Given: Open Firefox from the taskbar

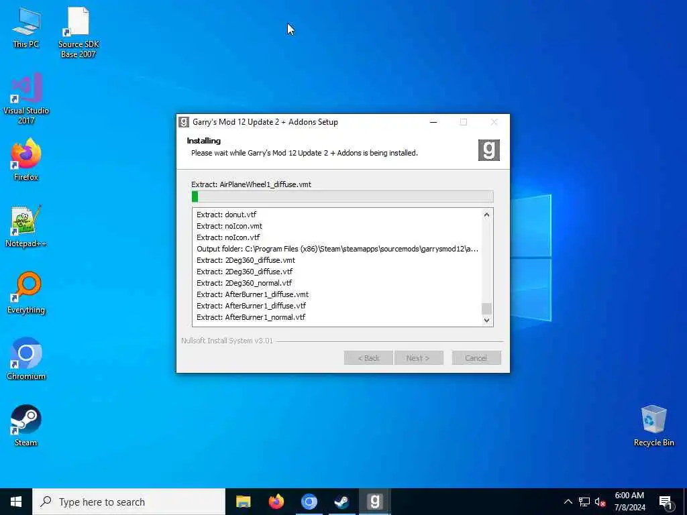Looking at the screenshot, I should (276, 502).
